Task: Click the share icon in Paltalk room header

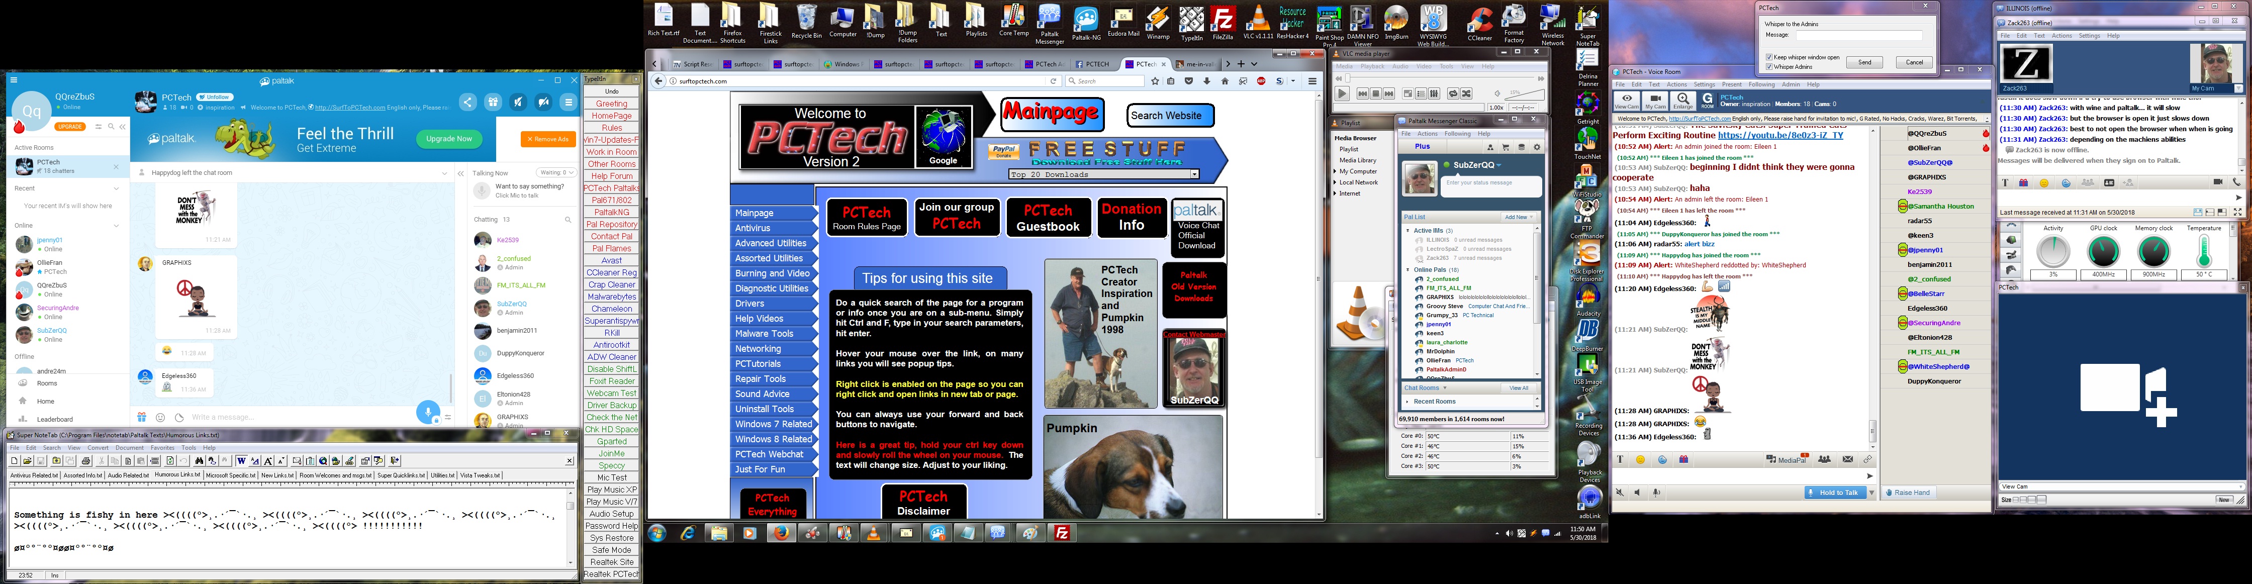Action: click(467, 103)
